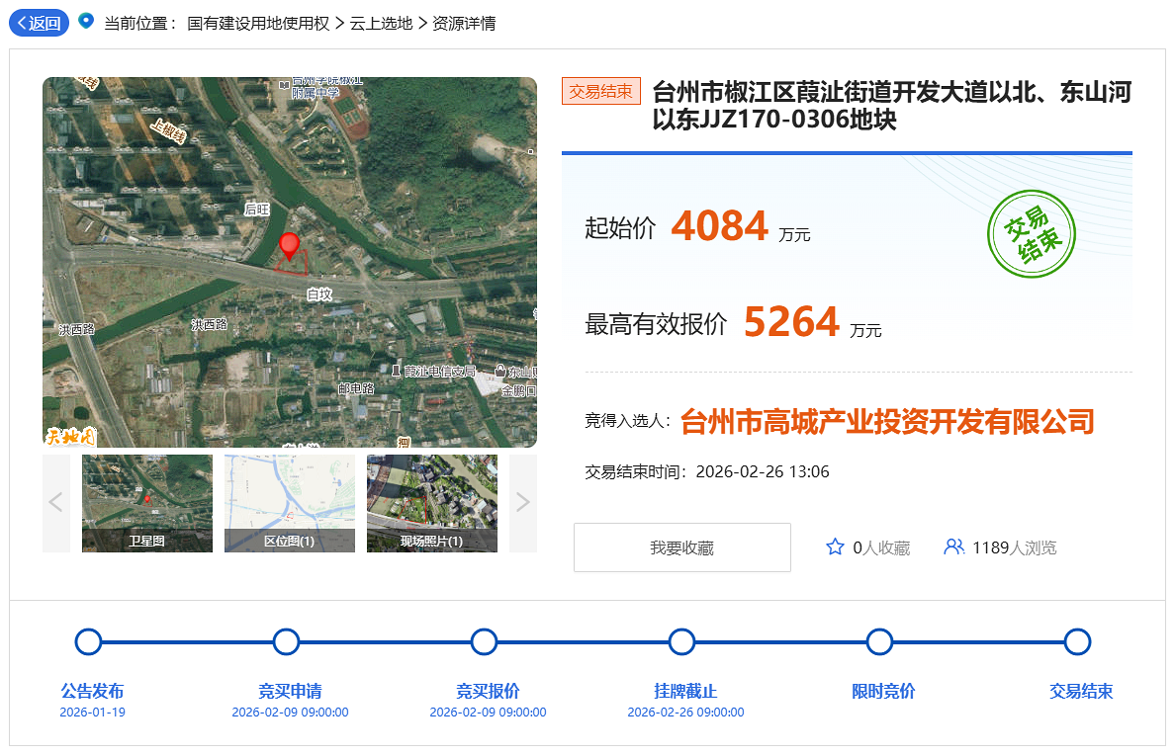Select the 挂牌截止 timeline node

[682, 642]
